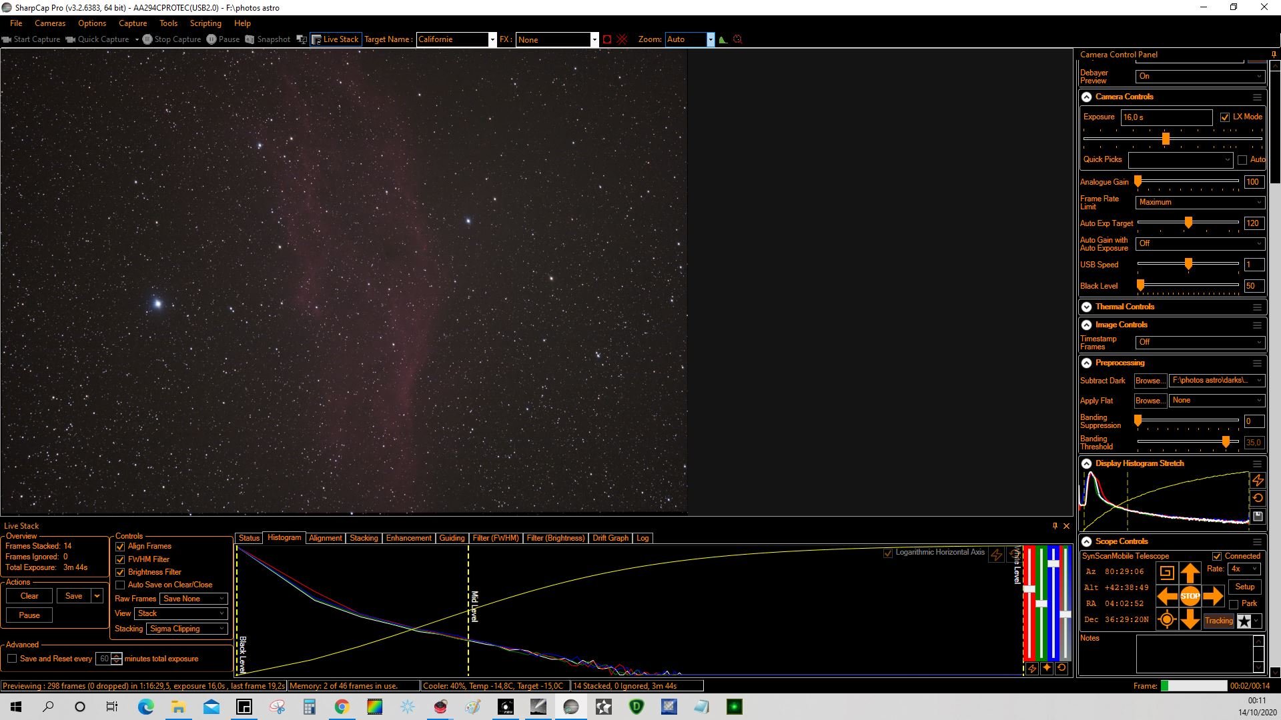Open the Cameras menu

[50, 23]
